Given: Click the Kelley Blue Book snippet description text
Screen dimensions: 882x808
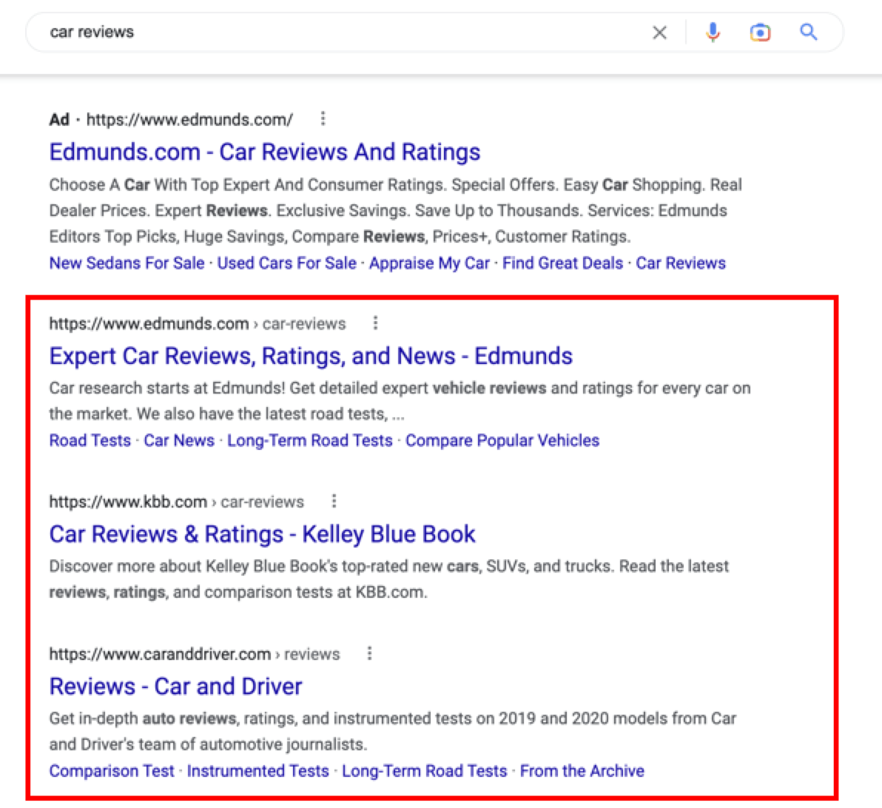Looking at the screenshot, I should [388, 579].
